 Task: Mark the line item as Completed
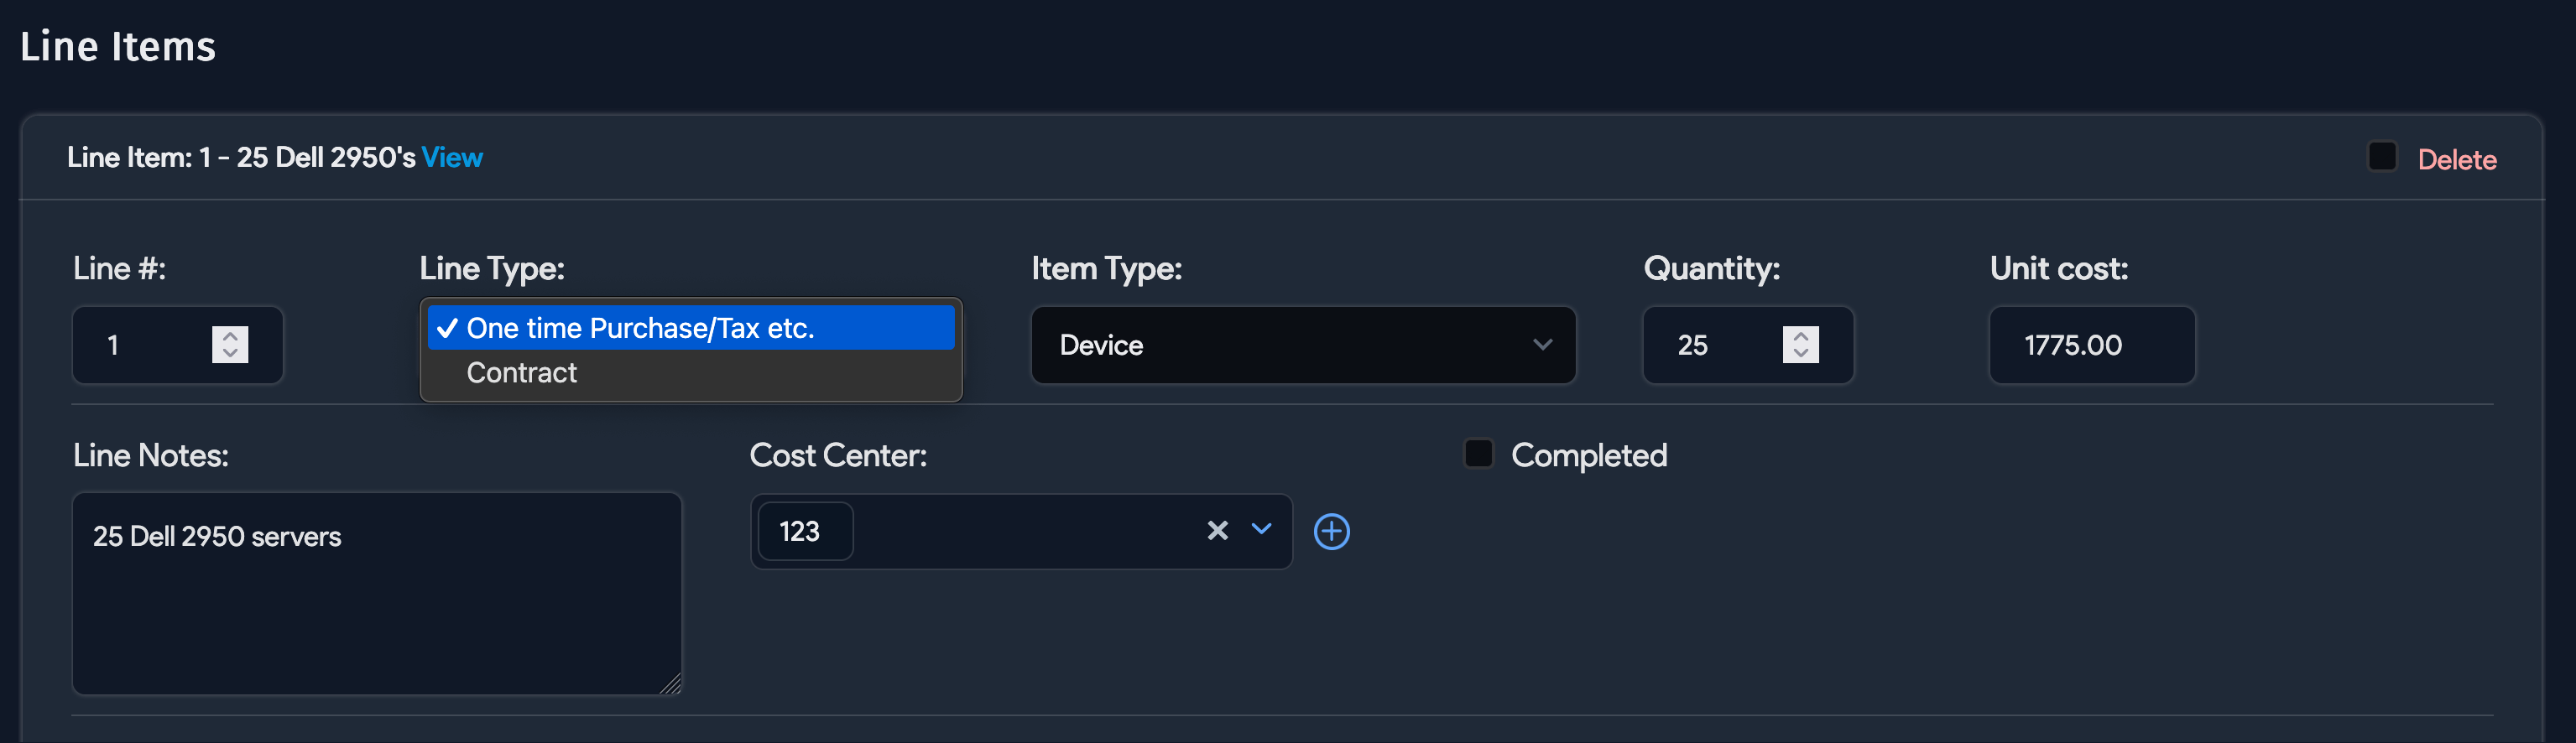click(x=1478, y=454)
